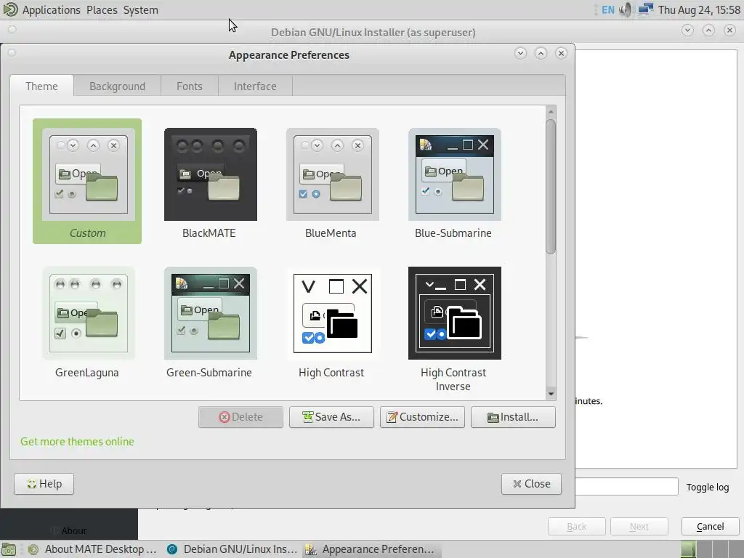Click the theme list vertical scrollbar thumb
This screenshot has height=558, width=744.
[x=551, y=187]
